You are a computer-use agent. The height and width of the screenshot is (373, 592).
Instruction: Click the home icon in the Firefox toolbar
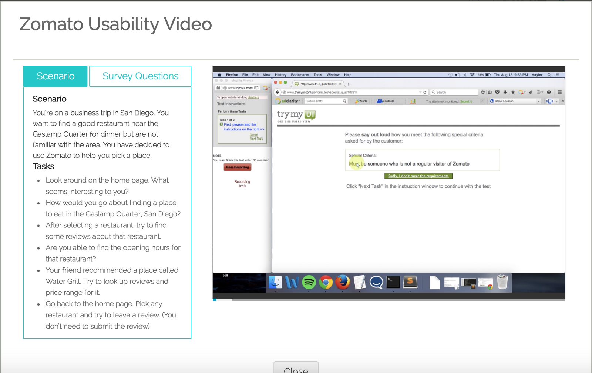[513, 92]
